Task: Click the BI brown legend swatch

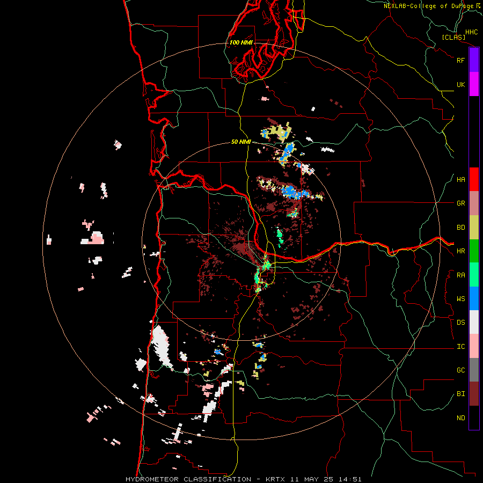Action: (x=474, y=394)
